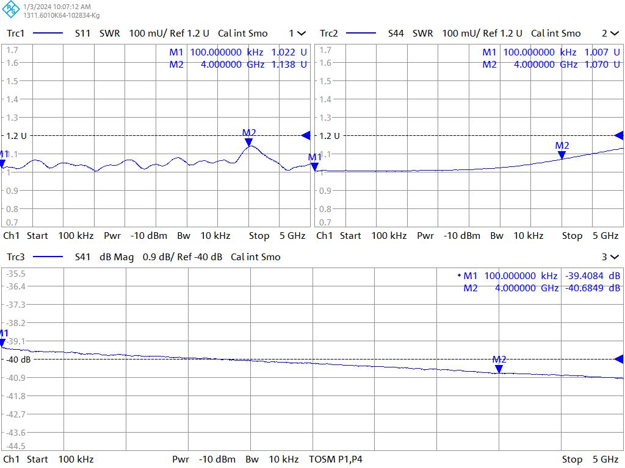Select the Trc3 S41 trace label
This screenshot has height=468, width=625.
tap(16, 257)
